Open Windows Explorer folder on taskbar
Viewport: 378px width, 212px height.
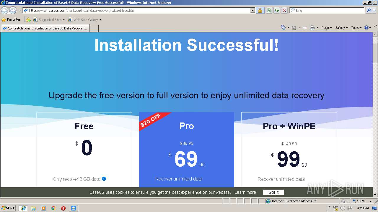pyautogui.click(x=33, y=208)
